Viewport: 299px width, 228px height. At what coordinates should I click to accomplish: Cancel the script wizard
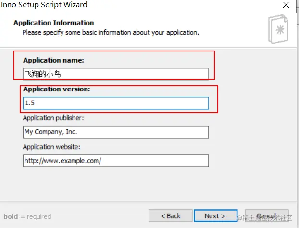pos(267,216)
